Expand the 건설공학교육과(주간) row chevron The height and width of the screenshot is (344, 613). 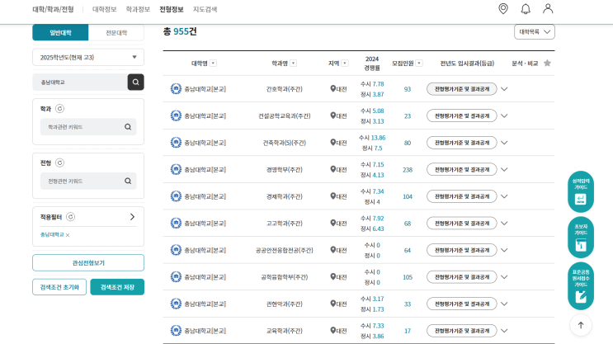pos(504,116)
